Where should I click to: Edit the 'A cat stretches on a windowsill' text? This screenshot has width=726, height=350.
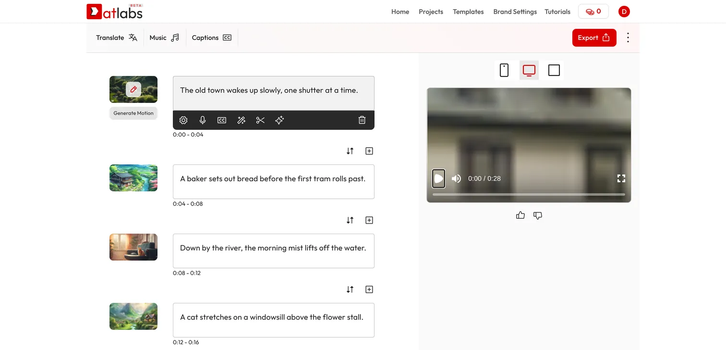(x=274, y=320)
